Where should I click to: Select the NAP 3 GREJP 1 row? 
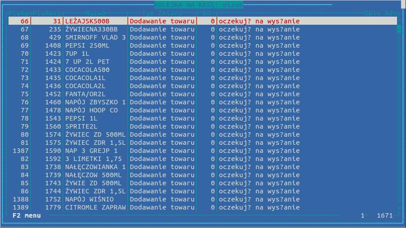[x=202, y=151]
